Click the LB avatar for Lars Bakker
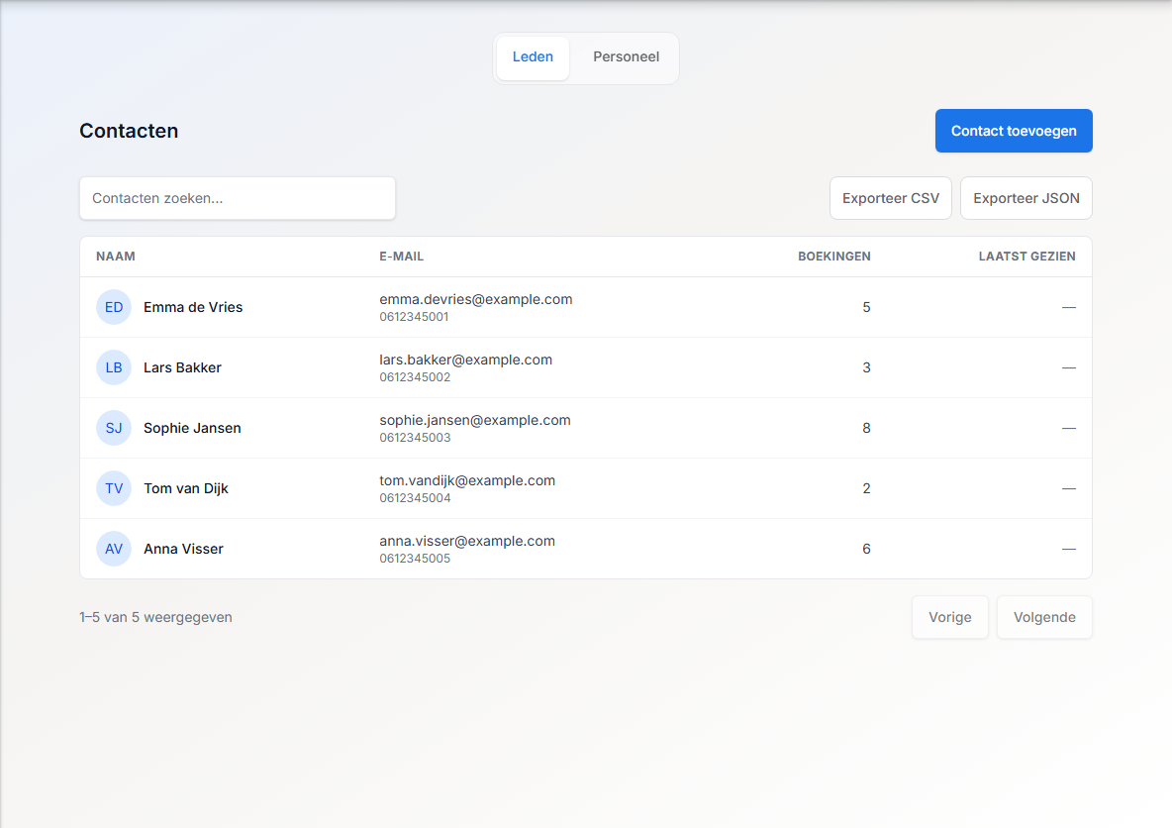The width and height of the screenshot is (1172, 828). pyautogui.click(x=114, y=368)
